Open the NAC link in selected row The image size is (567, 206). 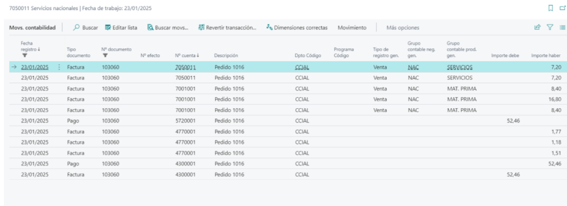pyautogui.click(x=414, y=67)
